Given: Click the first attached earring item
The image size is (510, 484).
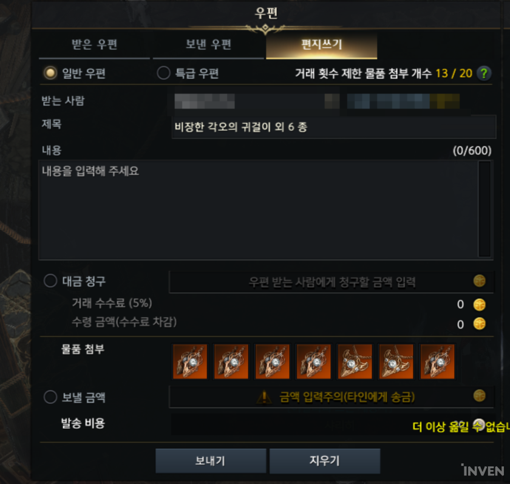Looking at the screenshot, I should (190, 361).
